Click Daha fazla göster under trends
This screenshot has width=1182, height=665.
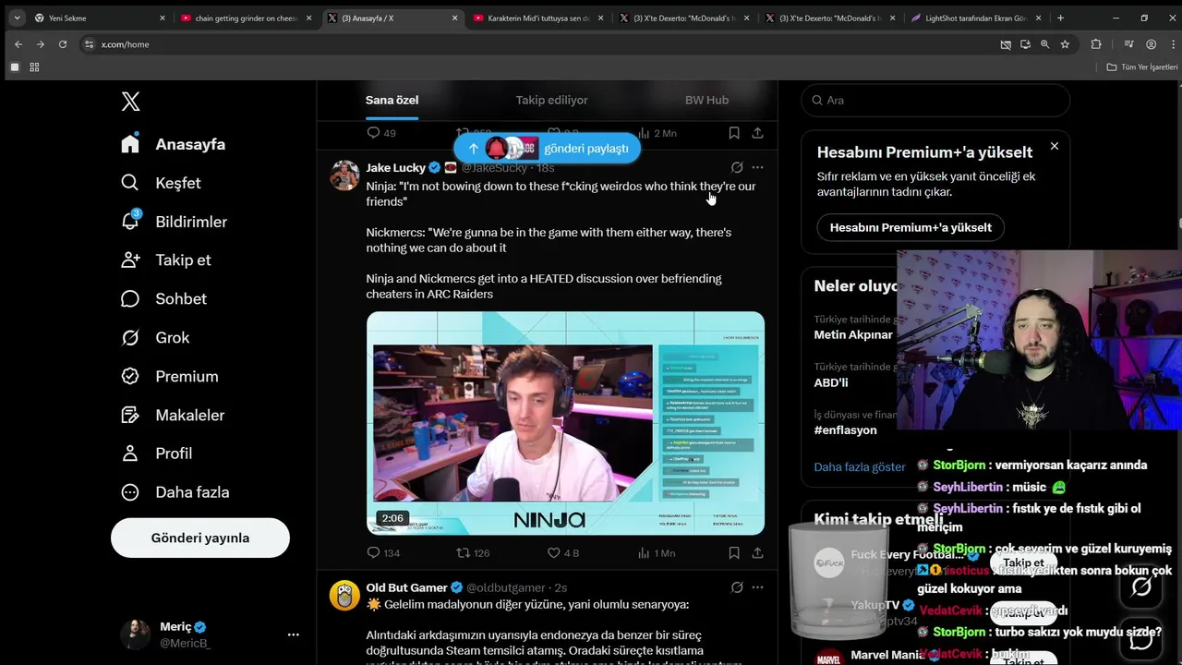860,467
